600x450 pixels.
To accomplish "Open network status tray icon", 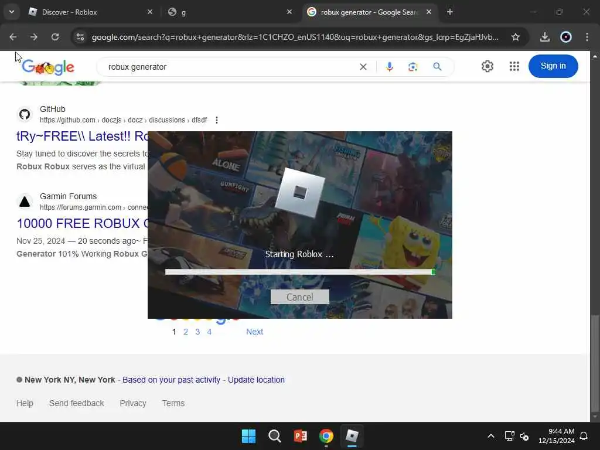I will click(x=509, y=436).
